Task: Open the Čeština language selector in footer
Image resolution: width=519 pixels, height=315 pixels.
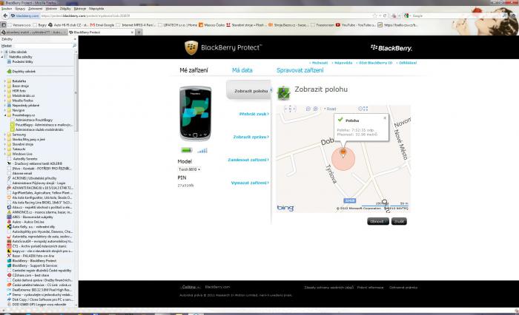Action: click(191, 286)
